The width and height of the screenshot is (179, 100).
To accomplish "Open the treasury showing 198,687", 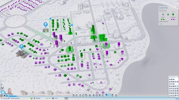I will click(x=37, y=98).
